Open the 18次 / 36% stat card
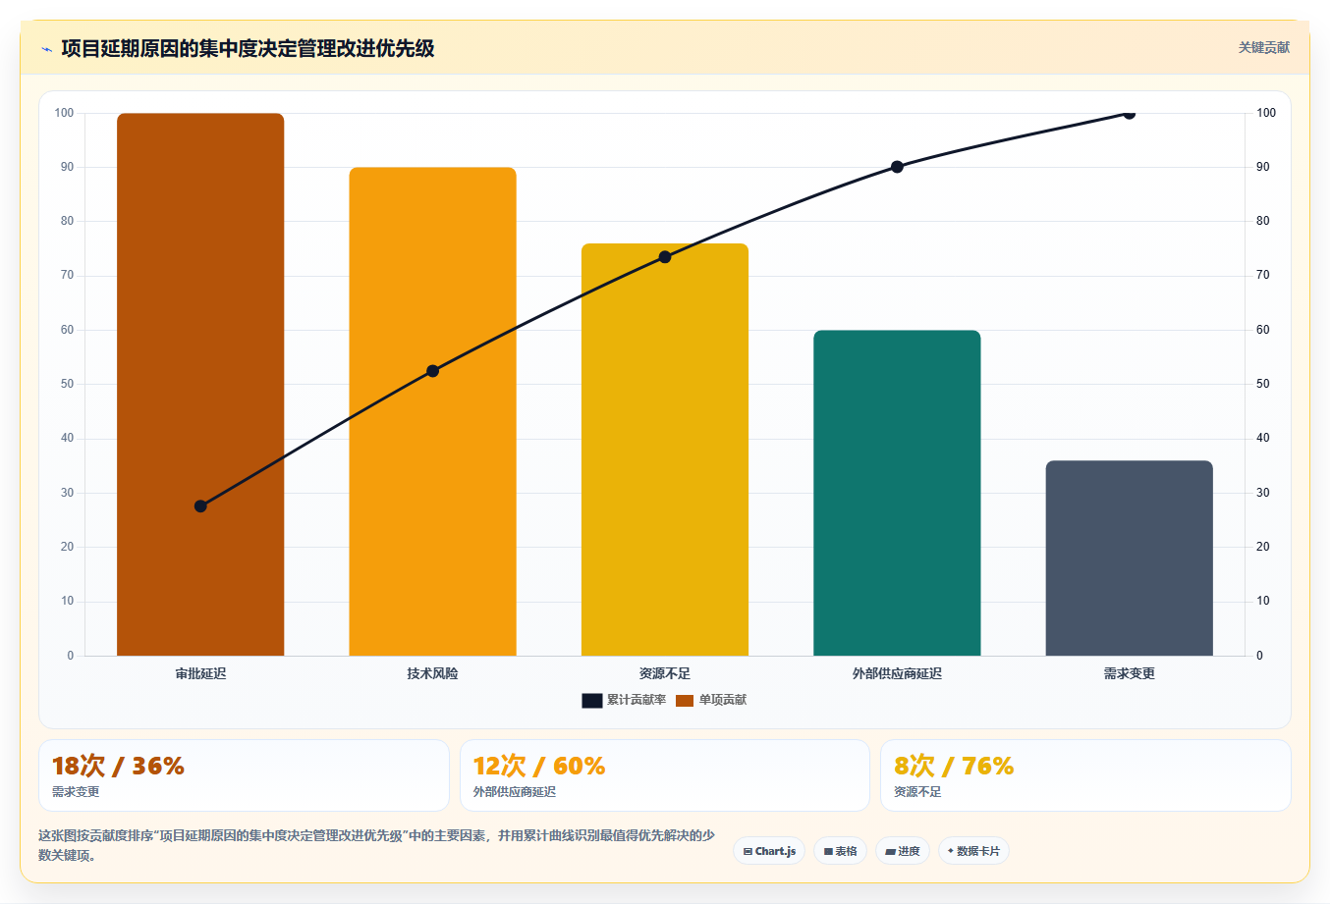Image resolution: width=1330 pixels, height=904 pixels. tap(244, 775)
